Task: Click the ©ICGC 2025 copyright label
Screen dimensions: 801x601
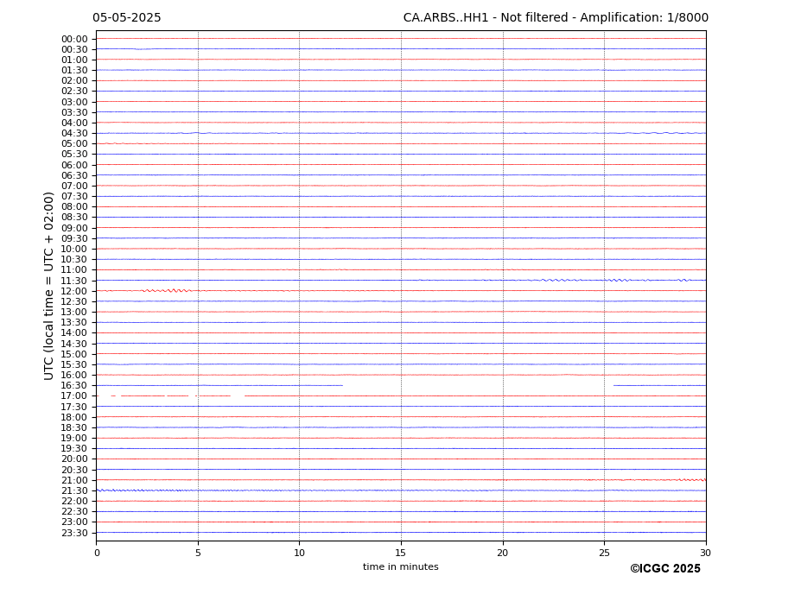Action: click(x=665, y=568)
